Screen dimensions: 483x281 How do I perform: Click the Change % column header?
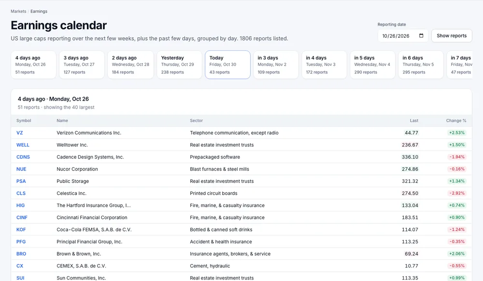(x=456, y=120)
